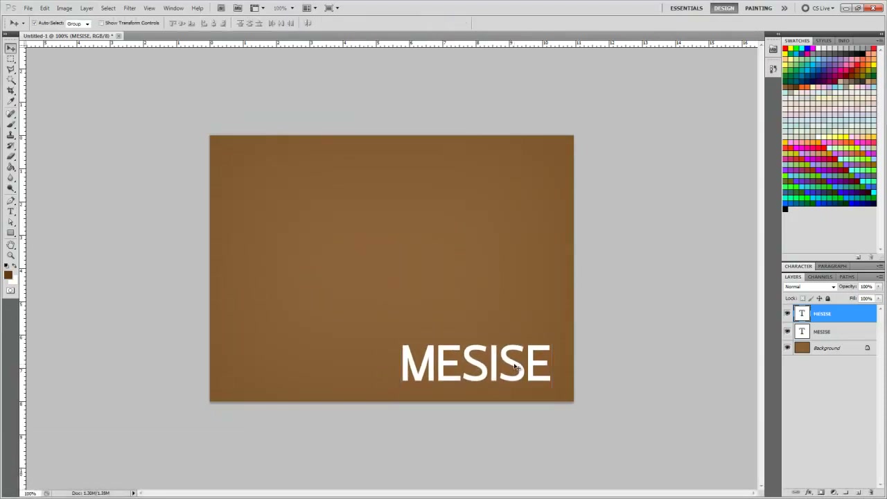Image resolution: width=887 pixels, height=499 pixels.
Task: Select the Eraser tool
Action: tap(11, 156)
